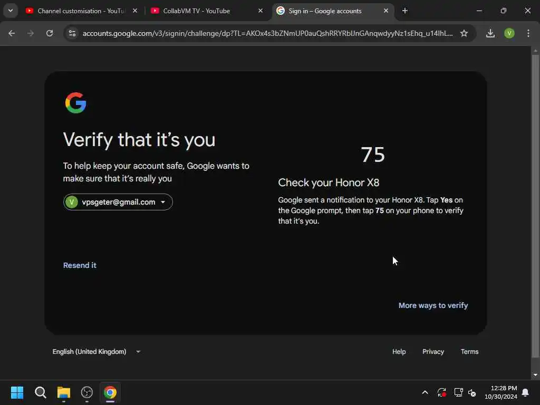Open File Explorer from the taskbar
Screen dimensions: 540x405
(x=64, y=392)
